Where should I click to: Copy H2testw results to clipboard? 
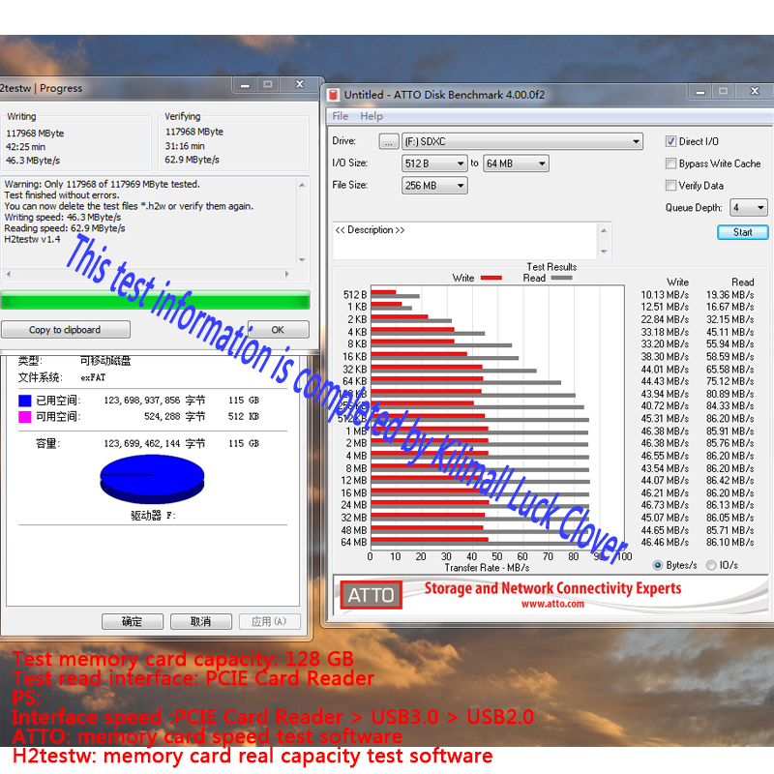[x=65, y=330]
